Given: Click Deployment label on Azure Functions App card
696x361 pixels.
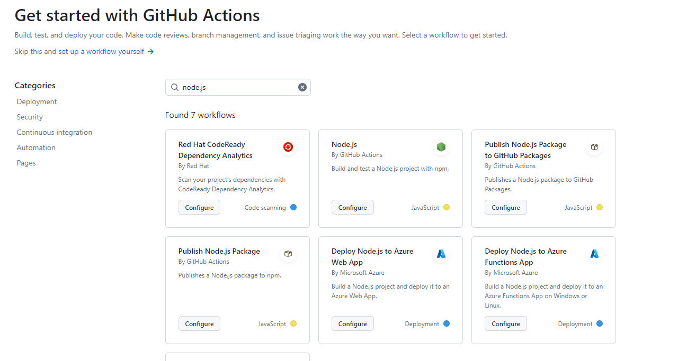Looking at the screenshot, I should point(575,324).
